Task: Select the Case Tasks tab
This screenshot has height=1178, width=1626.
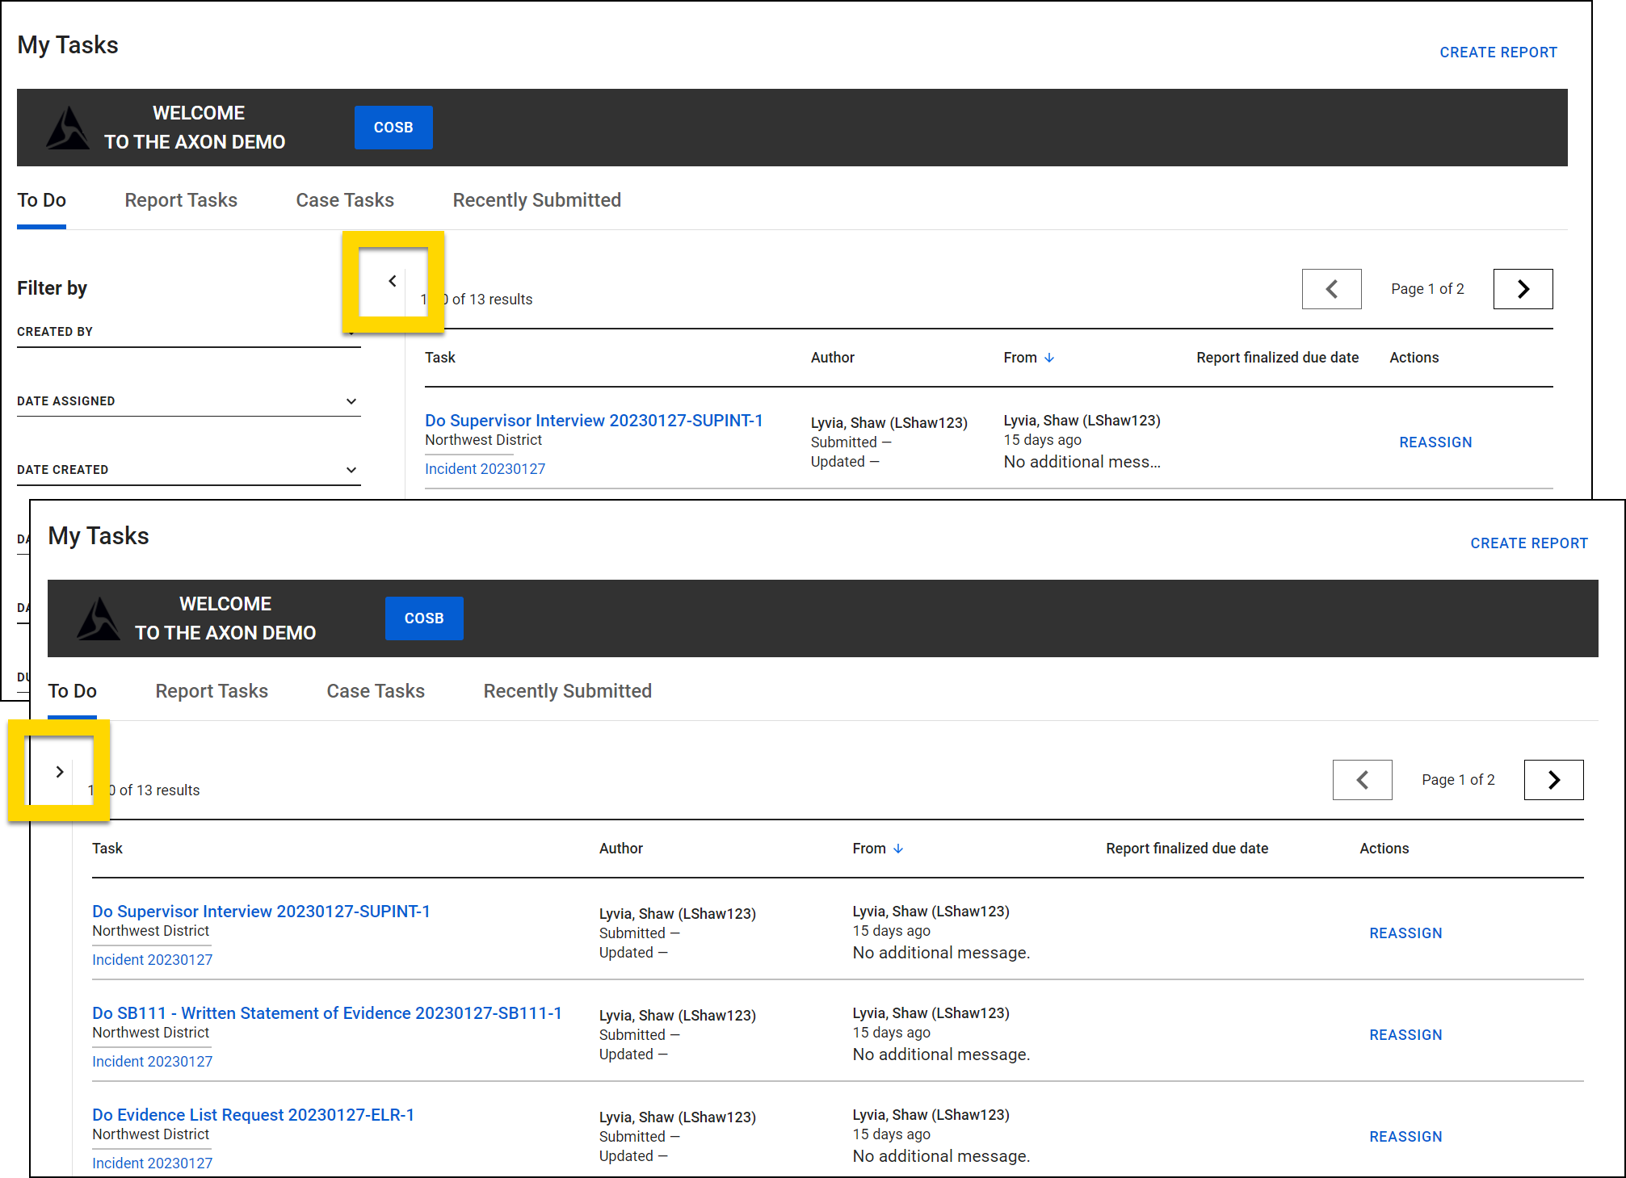Action: [375, 690]
